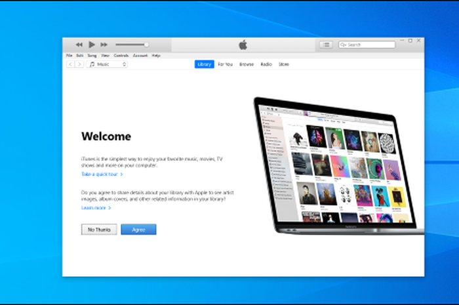
Task: Open the Up Next list view icon
Action: click(x=326, y=45)
